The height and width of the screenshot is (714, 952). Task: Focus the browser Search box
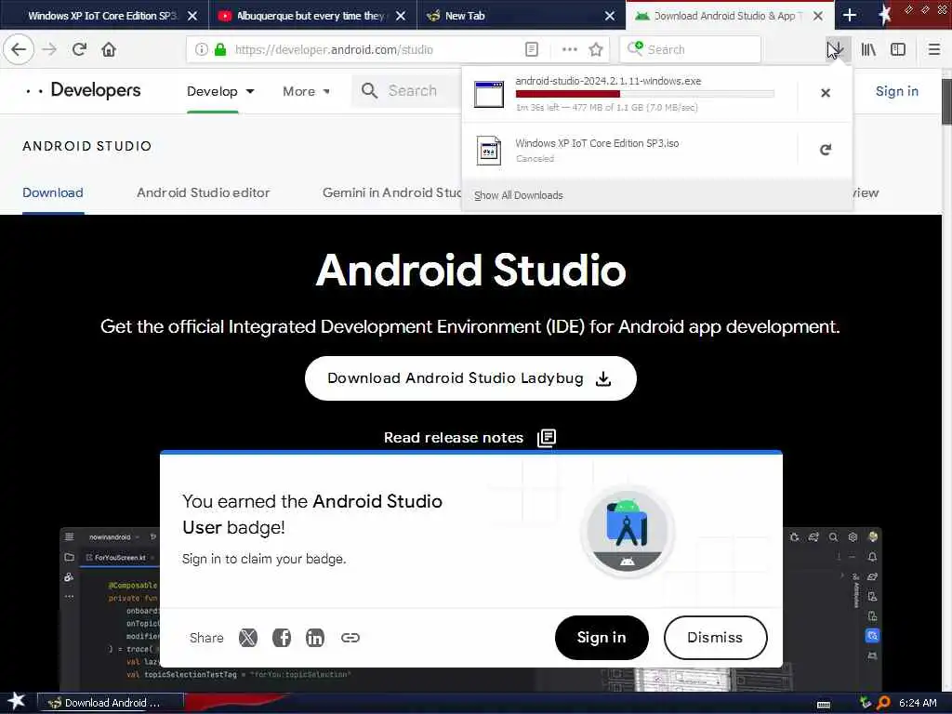coord(691,50)
